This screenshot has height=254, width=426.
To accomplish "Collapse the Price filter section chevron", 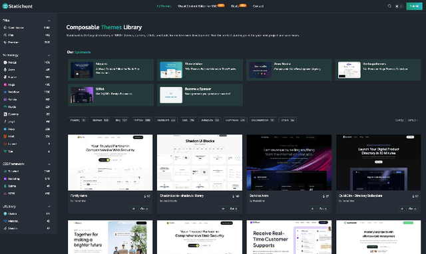I will [49, 21].
